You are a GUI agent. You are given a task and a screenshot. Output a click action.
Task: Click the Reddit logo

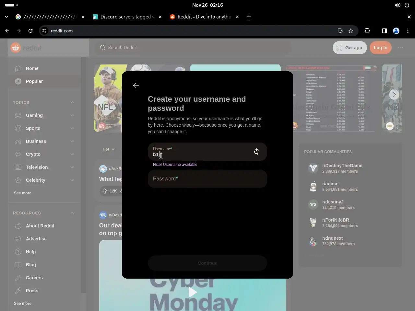pos(26,48)
